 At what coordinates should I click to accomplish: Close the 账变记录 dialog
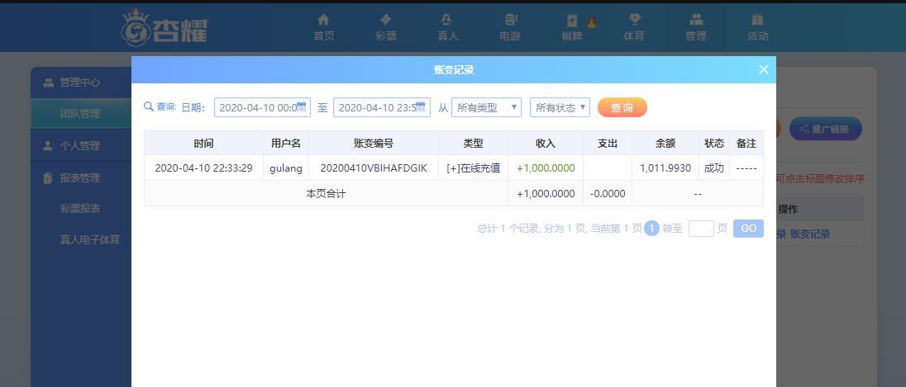coord(763,70)
